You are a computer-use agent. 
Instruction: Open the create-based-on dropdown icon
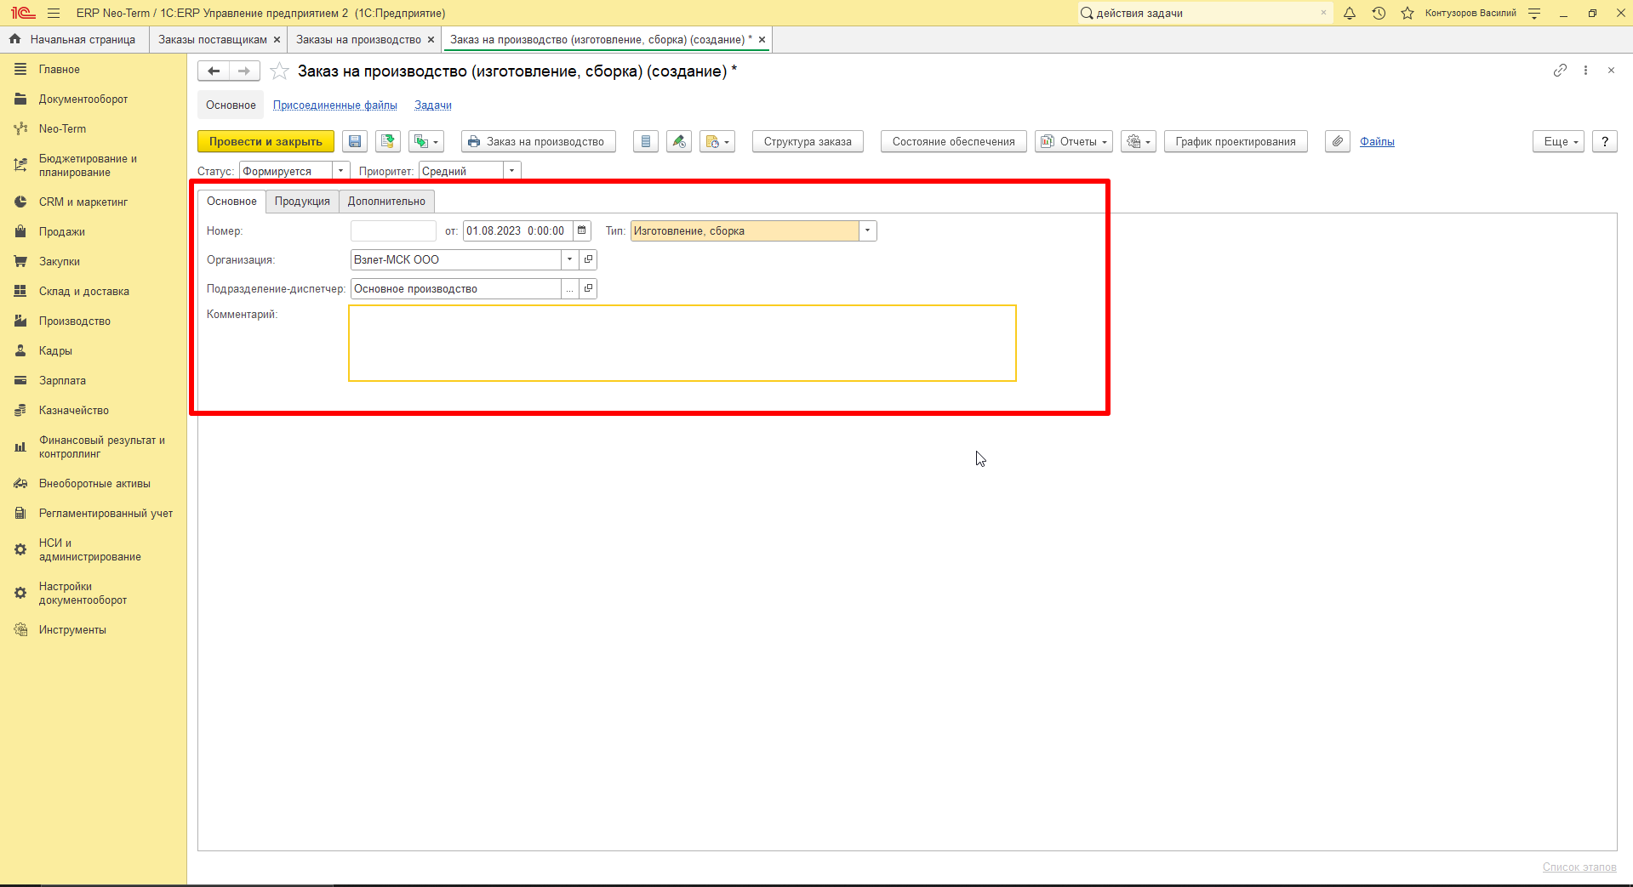426,142
